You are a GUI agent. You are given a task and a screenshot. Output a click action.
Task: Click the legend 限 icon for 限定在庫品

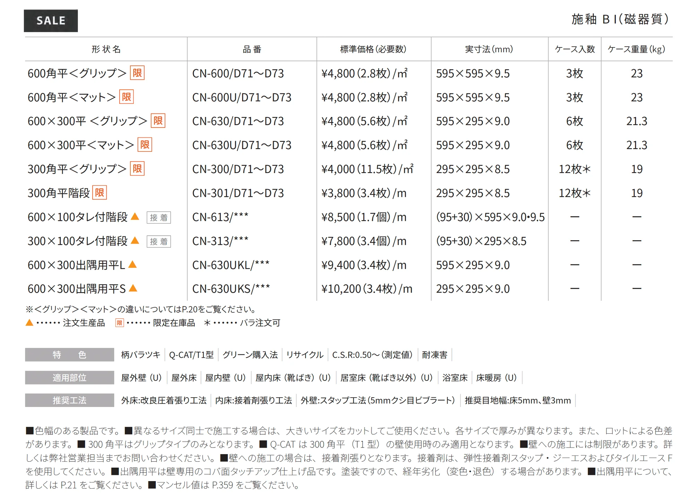point(120,323)
